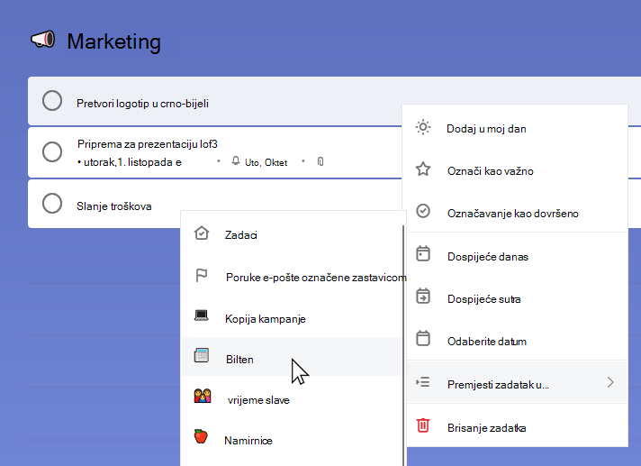Viewport: 641px width, 466px height.
Task: Click the submenu vertical scrollbar
Action: click(403, 345)
